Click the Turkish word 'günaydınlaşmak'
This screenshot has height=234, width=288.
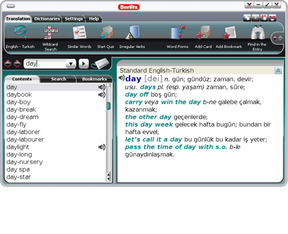coord(149,155)
